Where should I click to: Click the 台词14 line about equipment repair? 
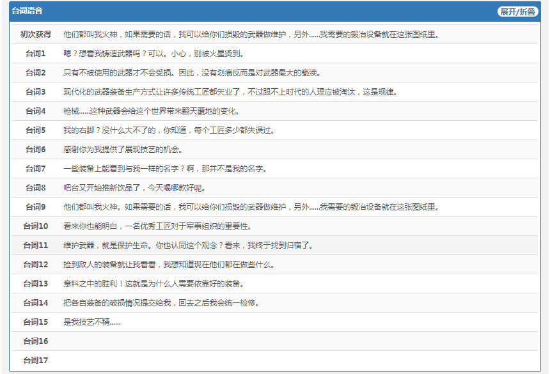[170, 303]
